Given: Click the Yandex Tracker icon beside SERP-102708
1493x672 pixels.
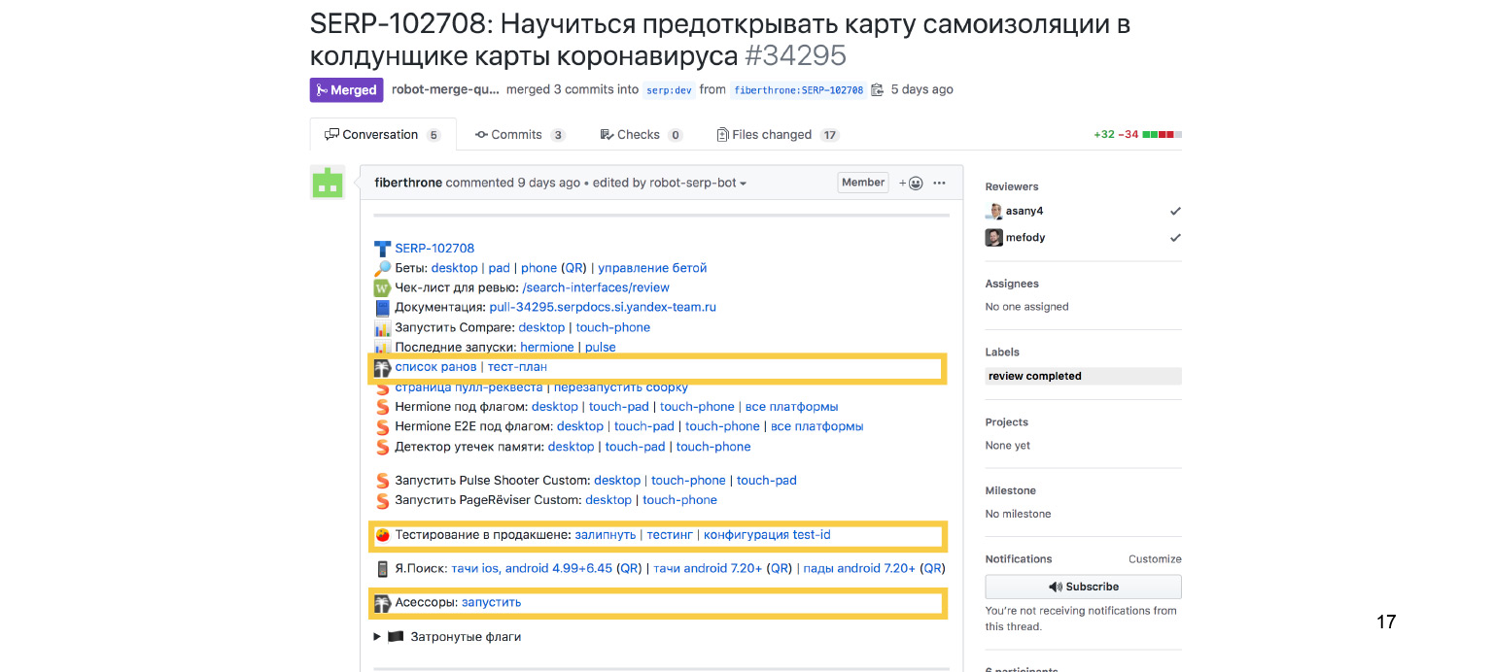Looking at the screenshot, I should (x=381, y=248).
